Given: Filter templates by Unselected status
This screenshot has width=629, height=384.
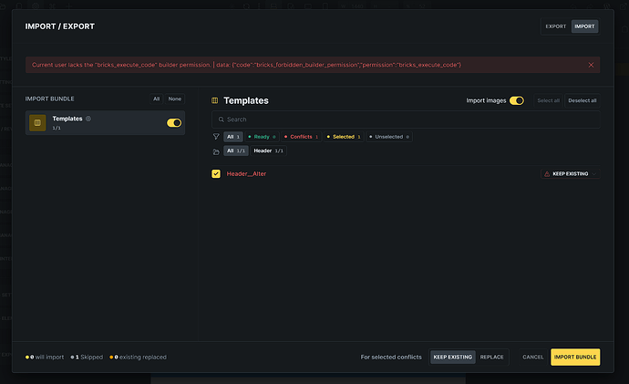Looking at the screenshot, I should pyautogui.click(x=389, y=137).
